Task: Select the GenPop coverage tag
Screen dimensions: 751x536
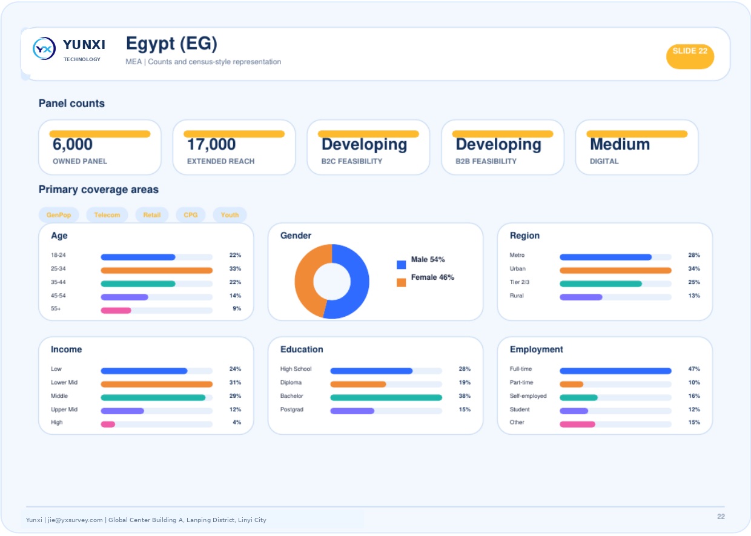Action: pyautogui.click(x=59, y=215)
